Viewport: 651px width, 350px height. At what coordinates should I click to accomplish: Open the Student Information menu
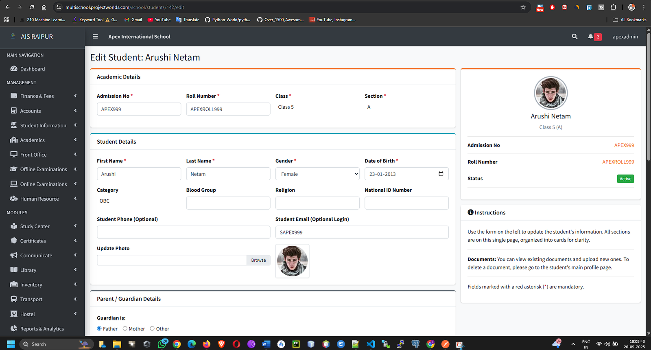(x=43, y=125)
